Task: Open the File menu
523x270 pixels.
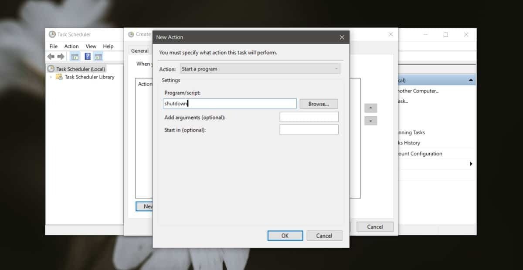Action: point(53,46)
